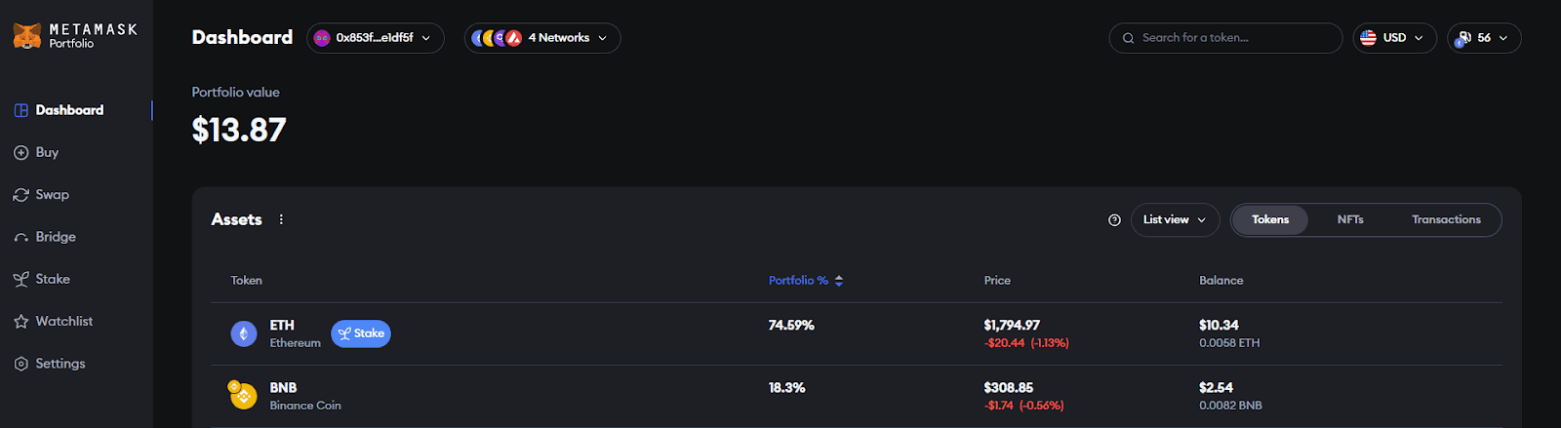Switch to the Transactions tab
The height and width of the screenshot is (428, 1561).
click(1446, 220)
